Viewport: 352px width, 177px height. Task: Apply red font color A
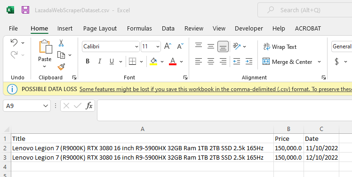coord(173,62)
